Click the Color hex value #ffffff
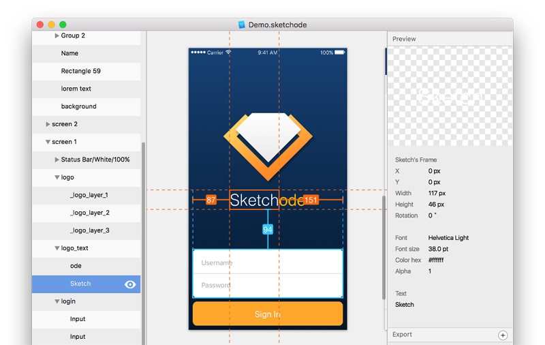 436,260
